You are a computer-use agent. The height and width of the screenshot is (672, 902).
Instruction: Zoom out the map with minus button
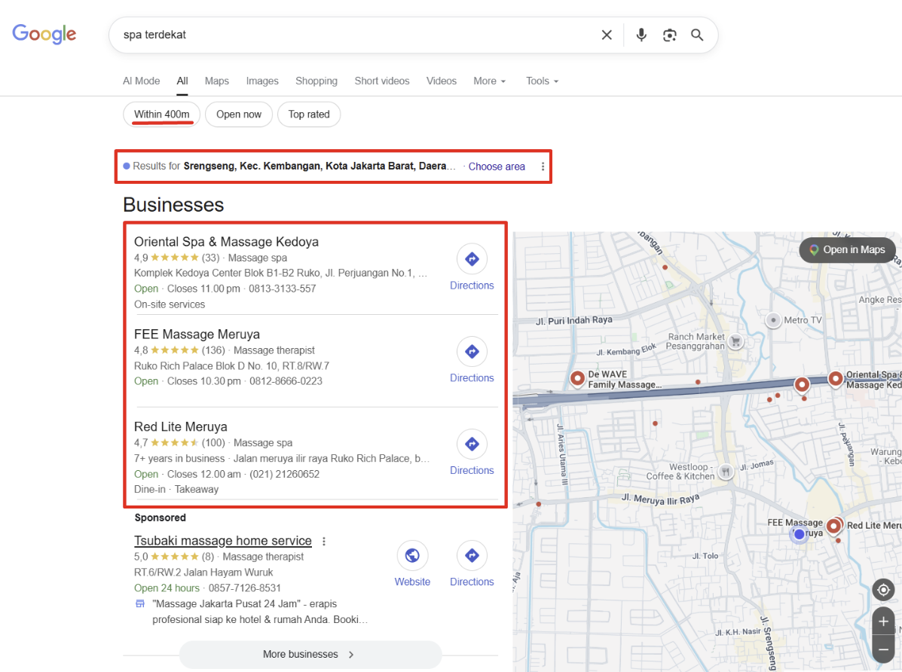point(883,649)
